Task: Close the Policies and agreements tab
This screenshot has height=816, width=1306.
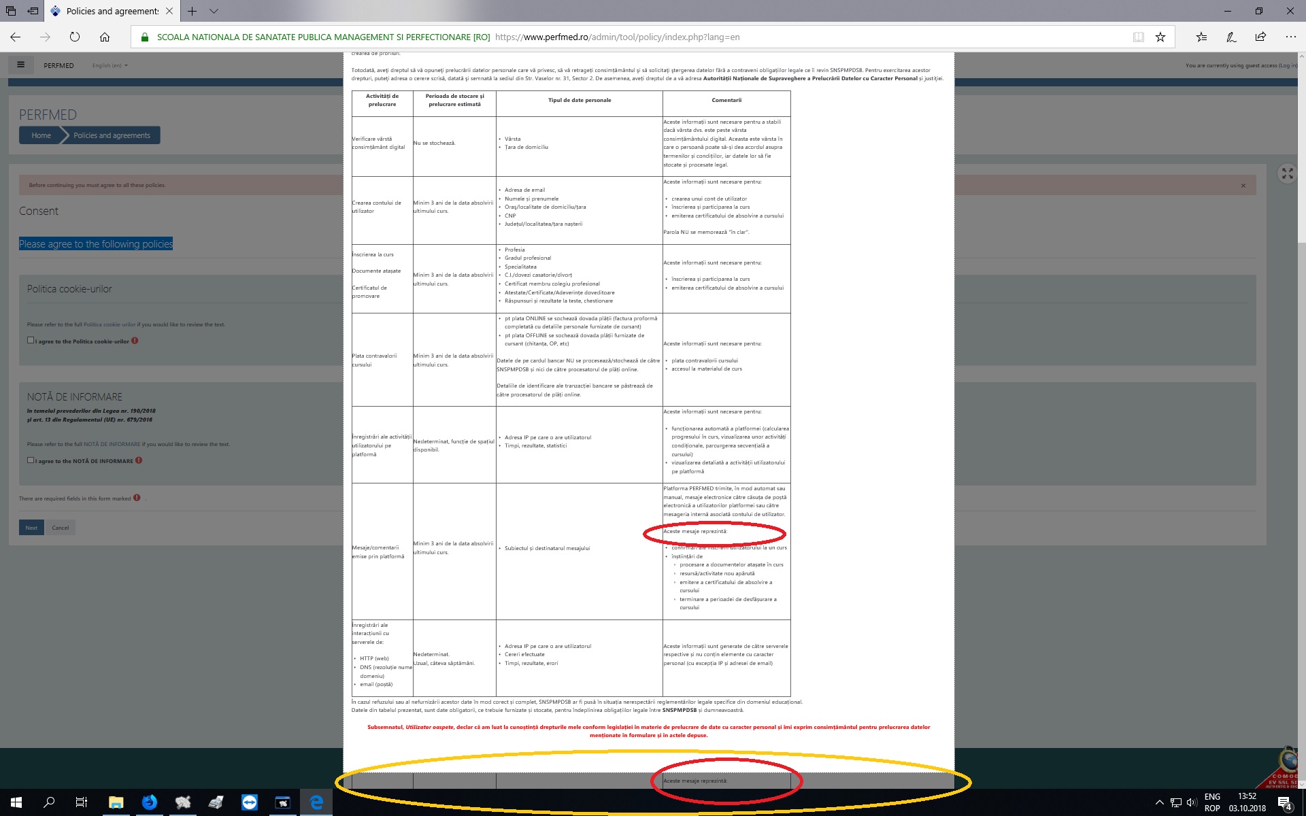Action: point(169,11)
